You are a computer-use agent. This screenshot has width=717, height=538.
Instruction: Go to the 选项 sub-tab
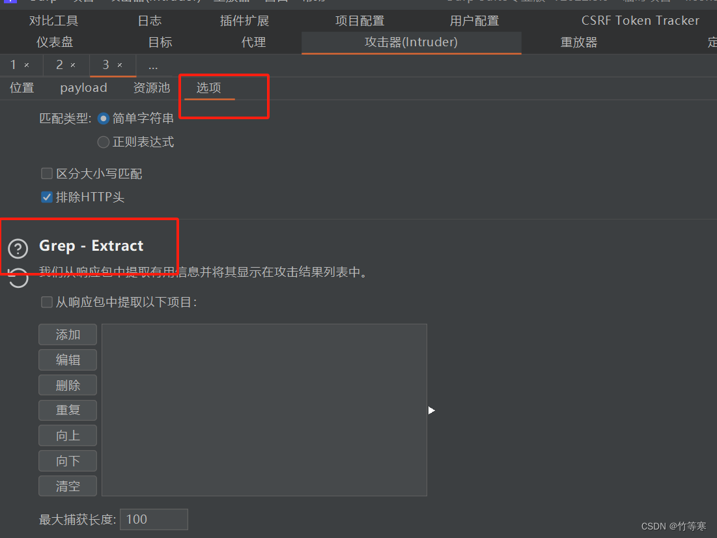point(208,88)
